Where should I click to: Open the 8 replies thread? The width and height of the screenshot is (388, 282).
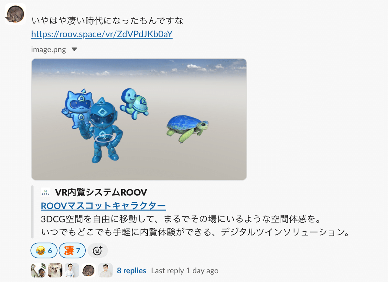click(131, 271)
